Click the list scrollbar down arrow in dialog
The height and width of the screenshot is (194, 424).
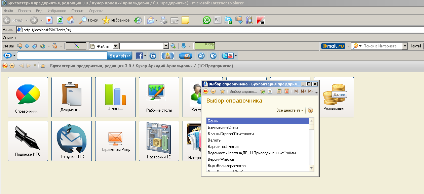[311, 168]
